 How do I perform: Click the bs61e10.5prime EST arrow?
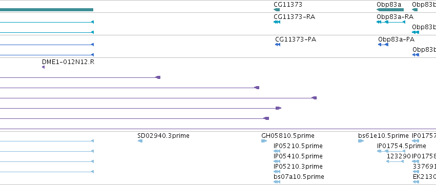[361, 141]
